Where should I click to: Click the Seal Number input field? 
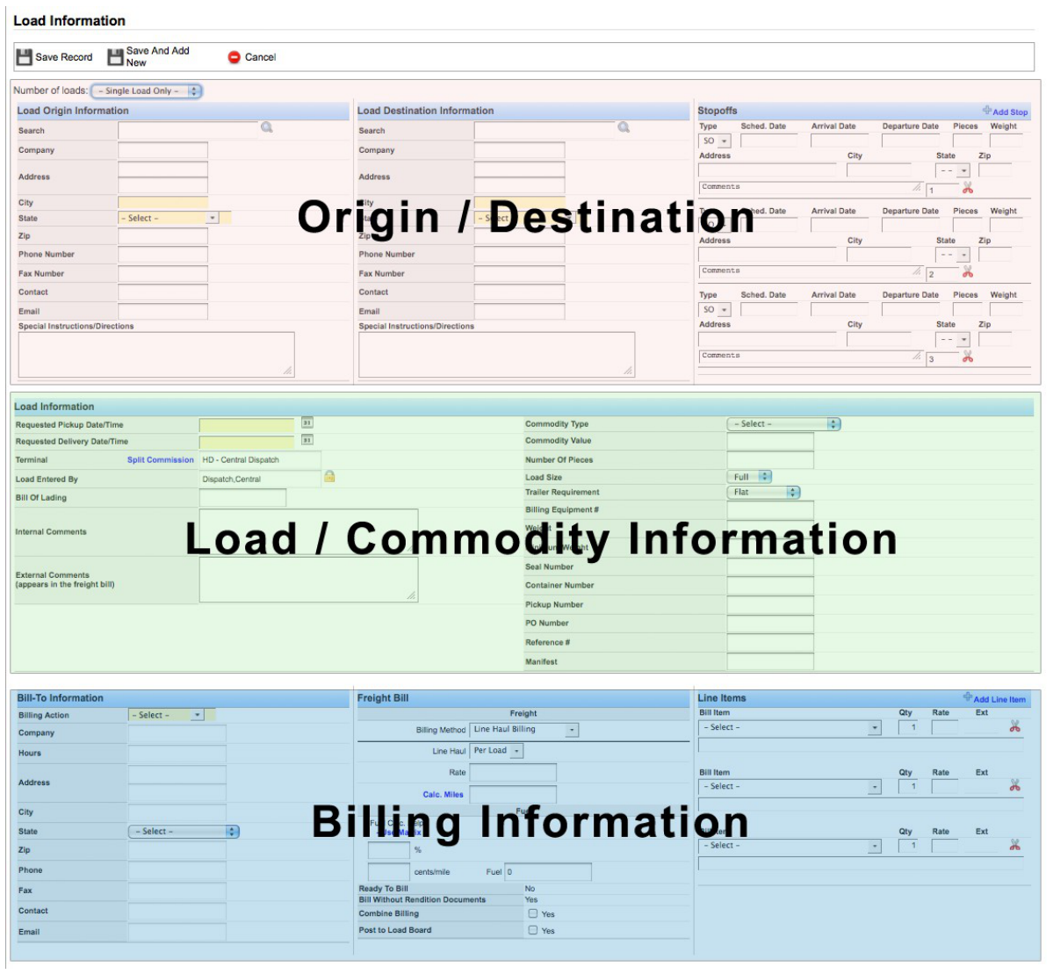click(770, 567)
